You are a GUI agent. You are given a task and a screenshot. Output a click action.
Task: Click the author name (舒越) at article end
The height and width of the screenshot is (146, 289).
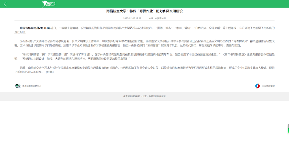tap(50, 72)
